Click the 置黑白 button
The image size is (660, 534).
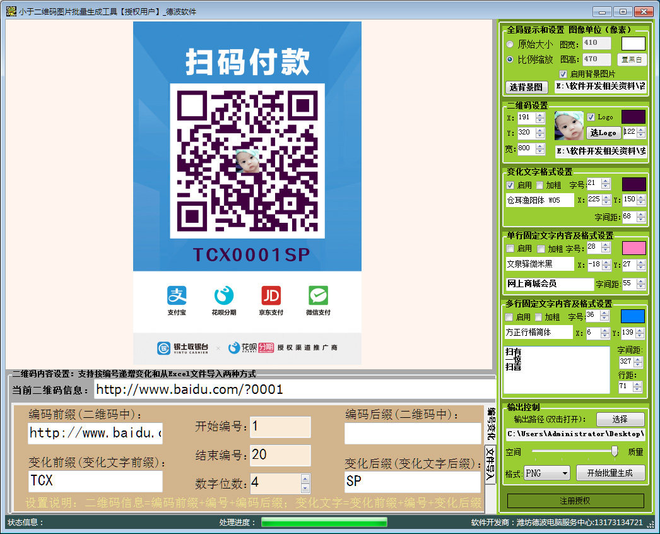(632, 59)
